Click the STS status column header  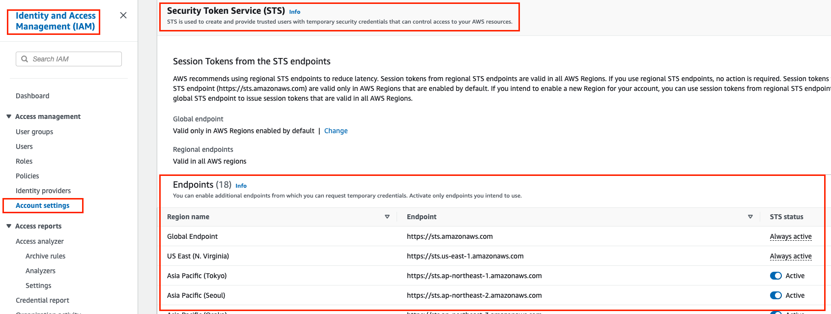point(787,217)
